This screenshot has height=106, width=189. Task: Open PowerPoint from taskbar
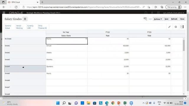point(119,103)
